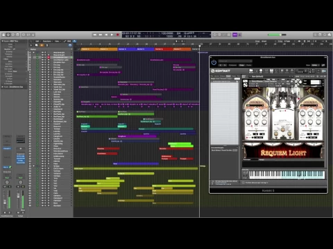Image resolution: width=333 pixels, height=249 pixels.
Task: Open the Smart Controls icon
Action: 24,35
